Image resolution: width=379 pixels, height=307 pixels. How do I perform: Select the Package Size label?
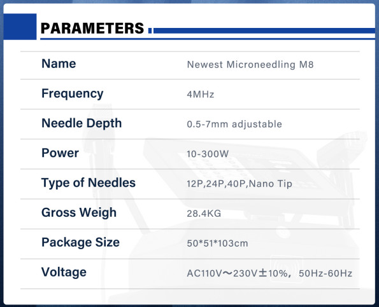point(80,242)
